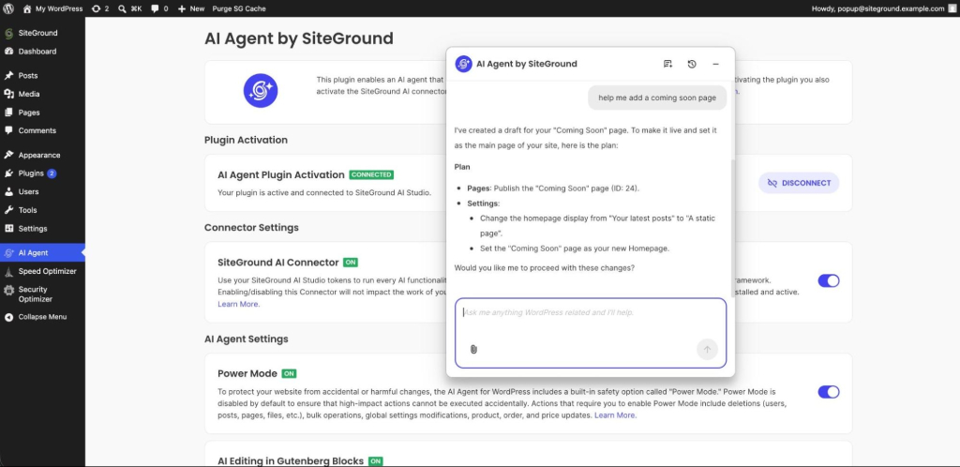Open Speed Optimizer menu item

pos(42,271)
